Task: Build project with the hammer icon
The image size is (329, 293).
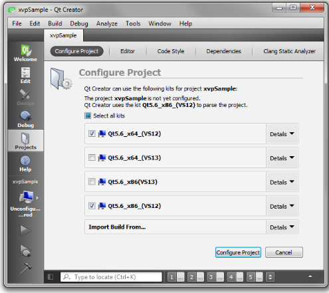Action: 25,268
